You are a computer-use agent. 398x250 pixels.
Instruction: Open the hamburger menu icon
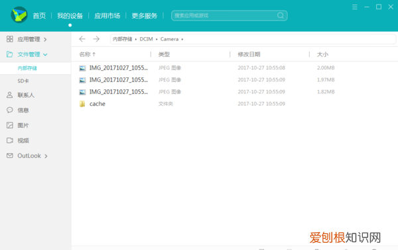[355, 7]
